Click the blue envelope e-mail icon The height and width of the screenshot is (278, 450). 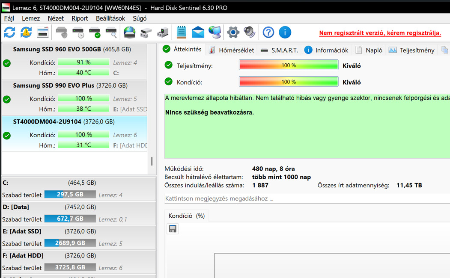coord(198,32)
